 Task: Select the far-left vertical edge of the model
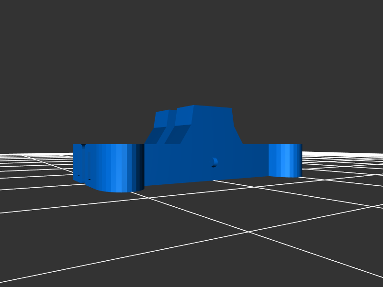(74, 162)
